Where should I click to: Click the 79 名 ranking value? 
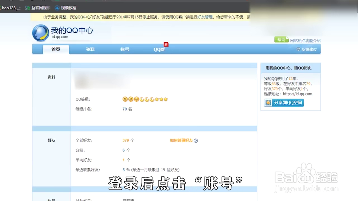[x=127, y=109]
